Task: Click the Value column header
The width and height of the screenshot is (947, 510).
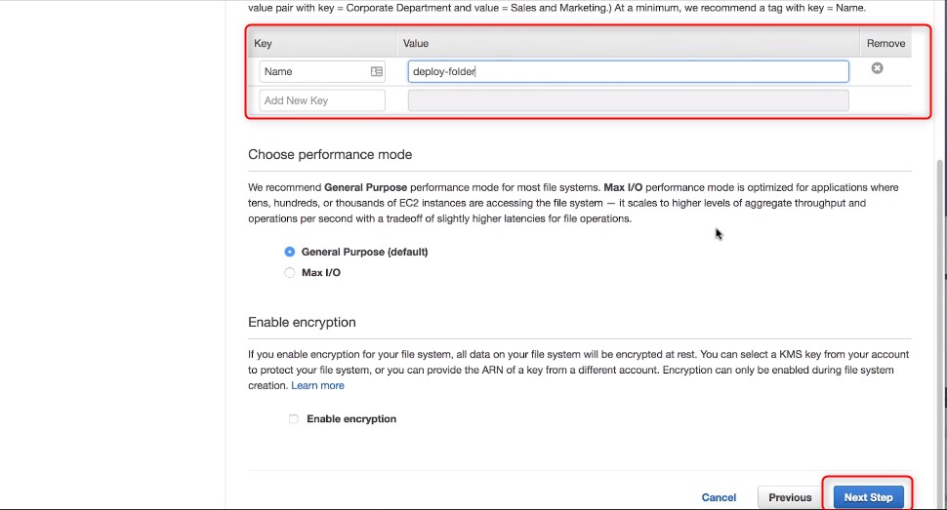Action: click(416, 44)
